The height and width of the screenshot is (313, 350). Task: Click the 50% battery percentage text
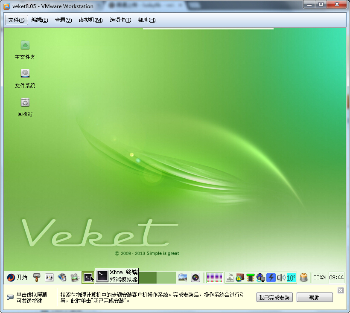pos(320,278)
